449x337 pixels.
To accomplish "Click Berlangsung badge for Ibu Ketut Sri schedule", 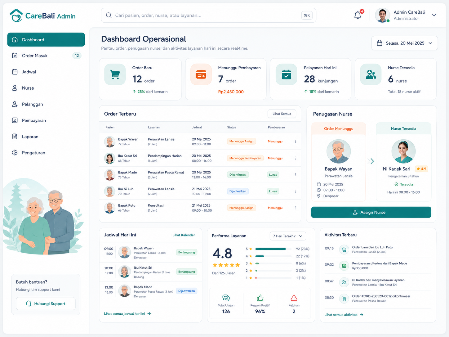I will pyautogui.click(x=187, y=272).
